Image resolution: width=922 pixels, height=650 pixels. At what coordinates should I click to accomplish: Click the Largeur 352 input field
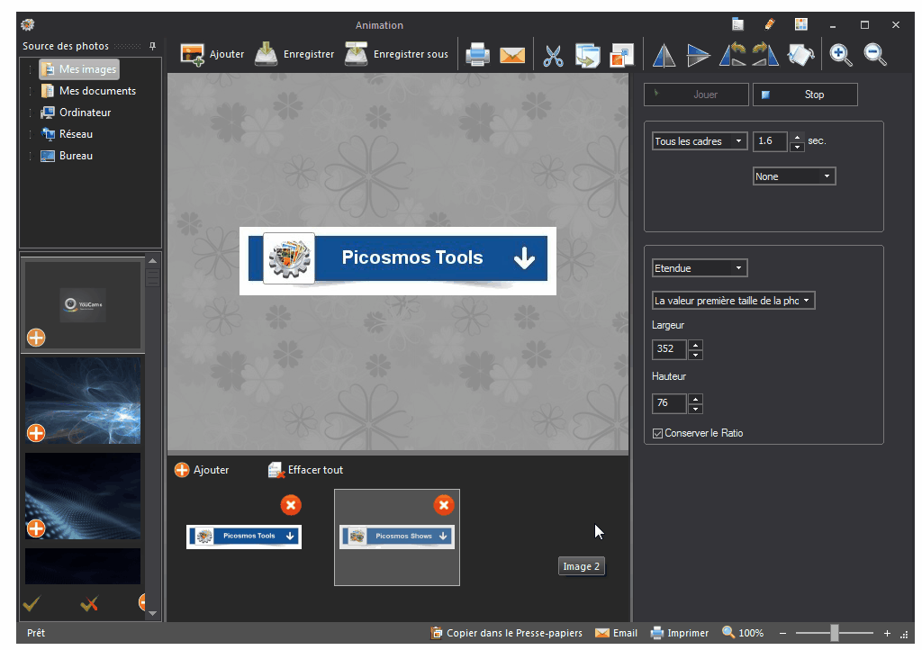click(x=669, y=349)
